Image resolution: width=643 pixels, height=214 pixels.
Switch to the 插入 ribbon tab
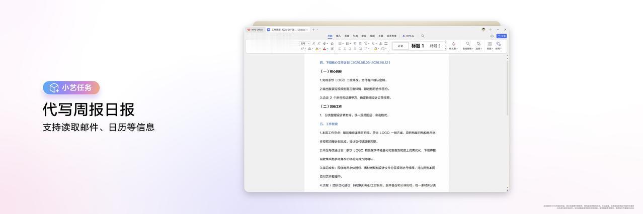(x=339, y=36)
